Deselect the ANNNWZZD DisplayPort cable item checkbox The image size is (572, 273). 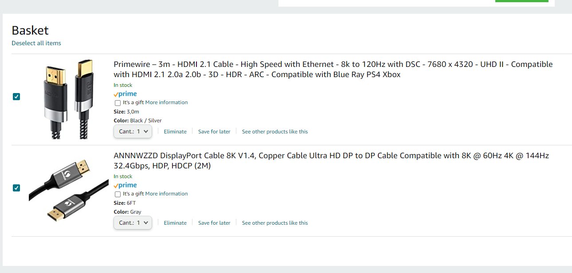point(16,188)
